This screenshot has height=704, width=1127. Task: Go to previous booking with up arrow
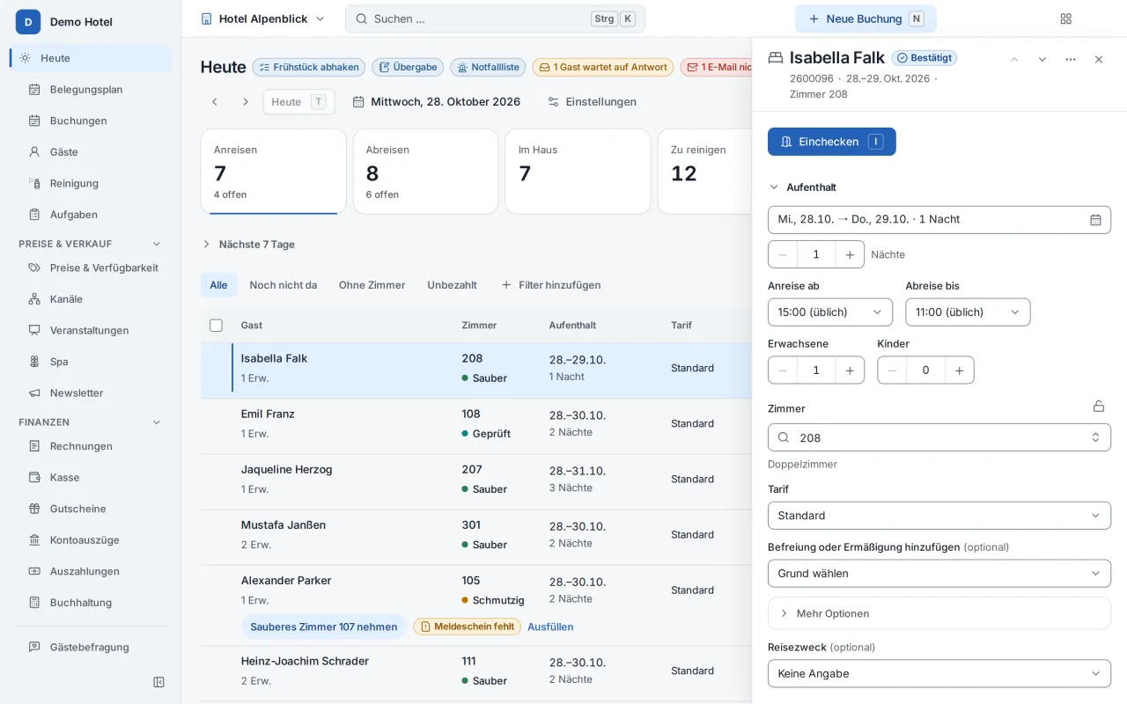pyautogui.click(x=1014, y=59)
